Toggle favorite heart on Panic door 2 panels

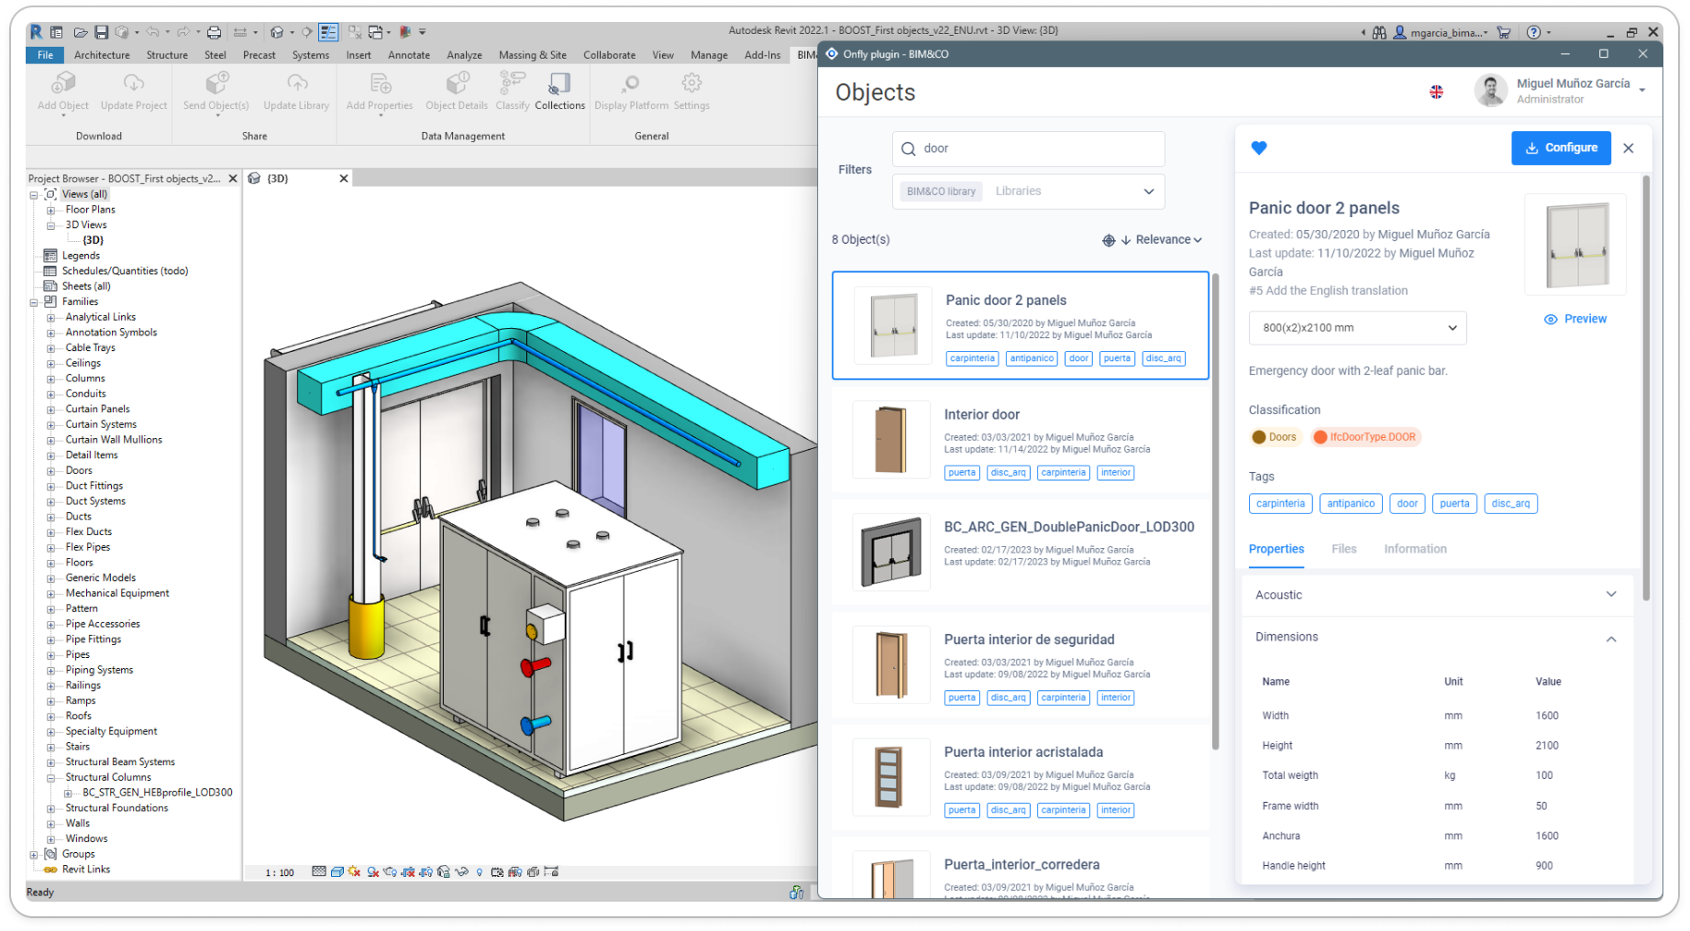pyautogui.click(x=1259, y=148)
